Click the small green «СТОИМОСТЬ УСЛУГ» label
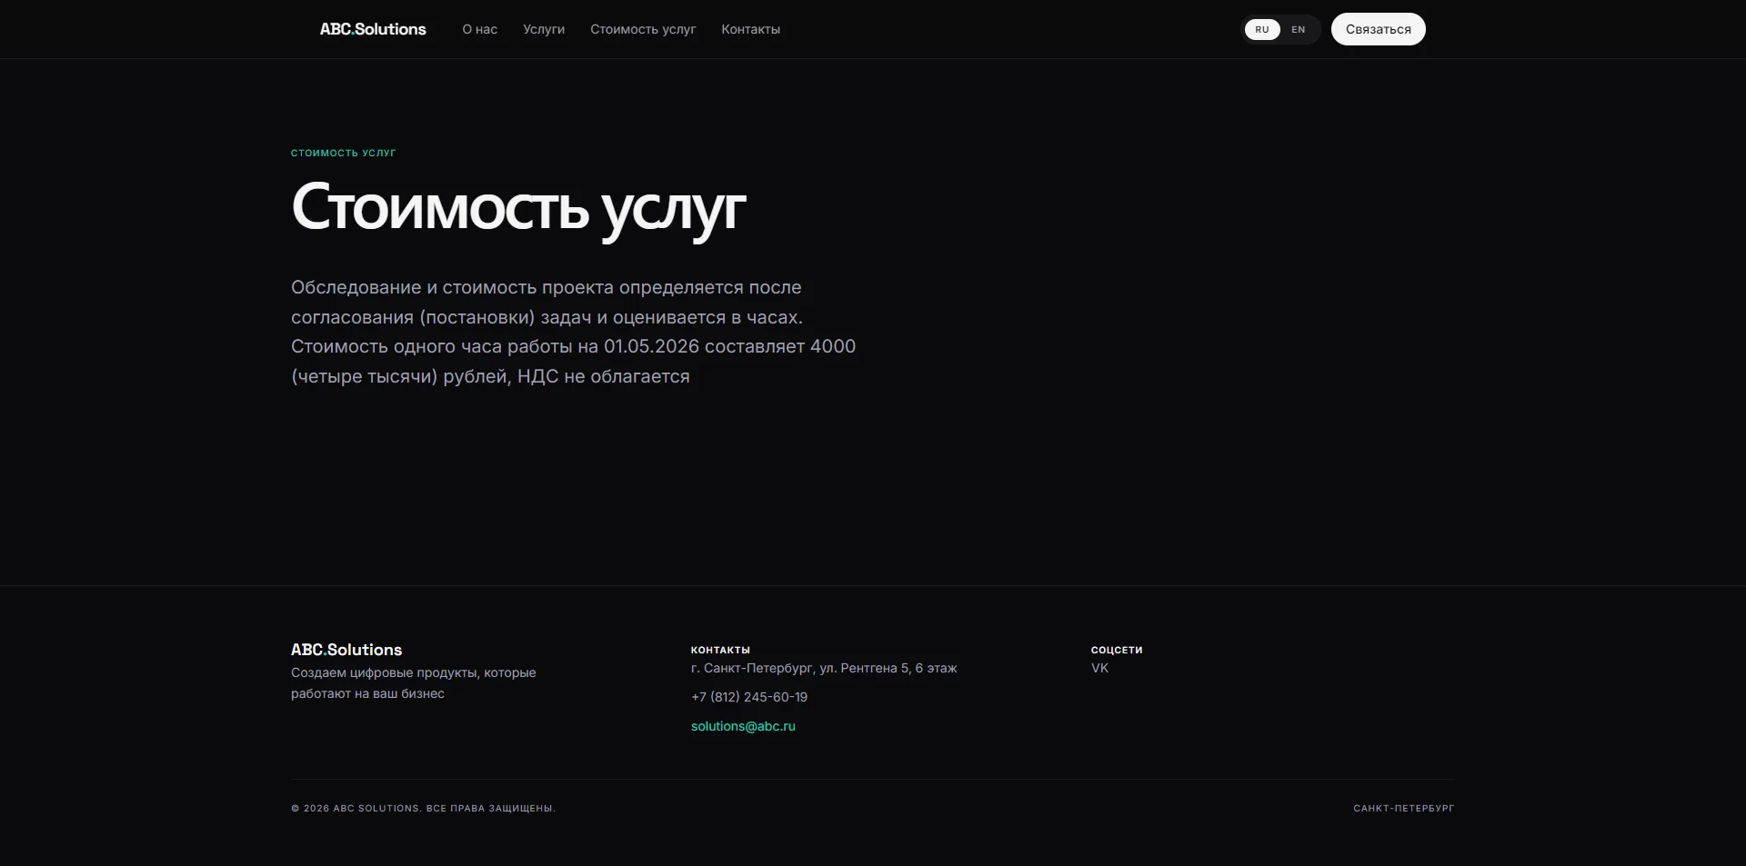Screen dimensions: 1746x866 pos(343,153)
